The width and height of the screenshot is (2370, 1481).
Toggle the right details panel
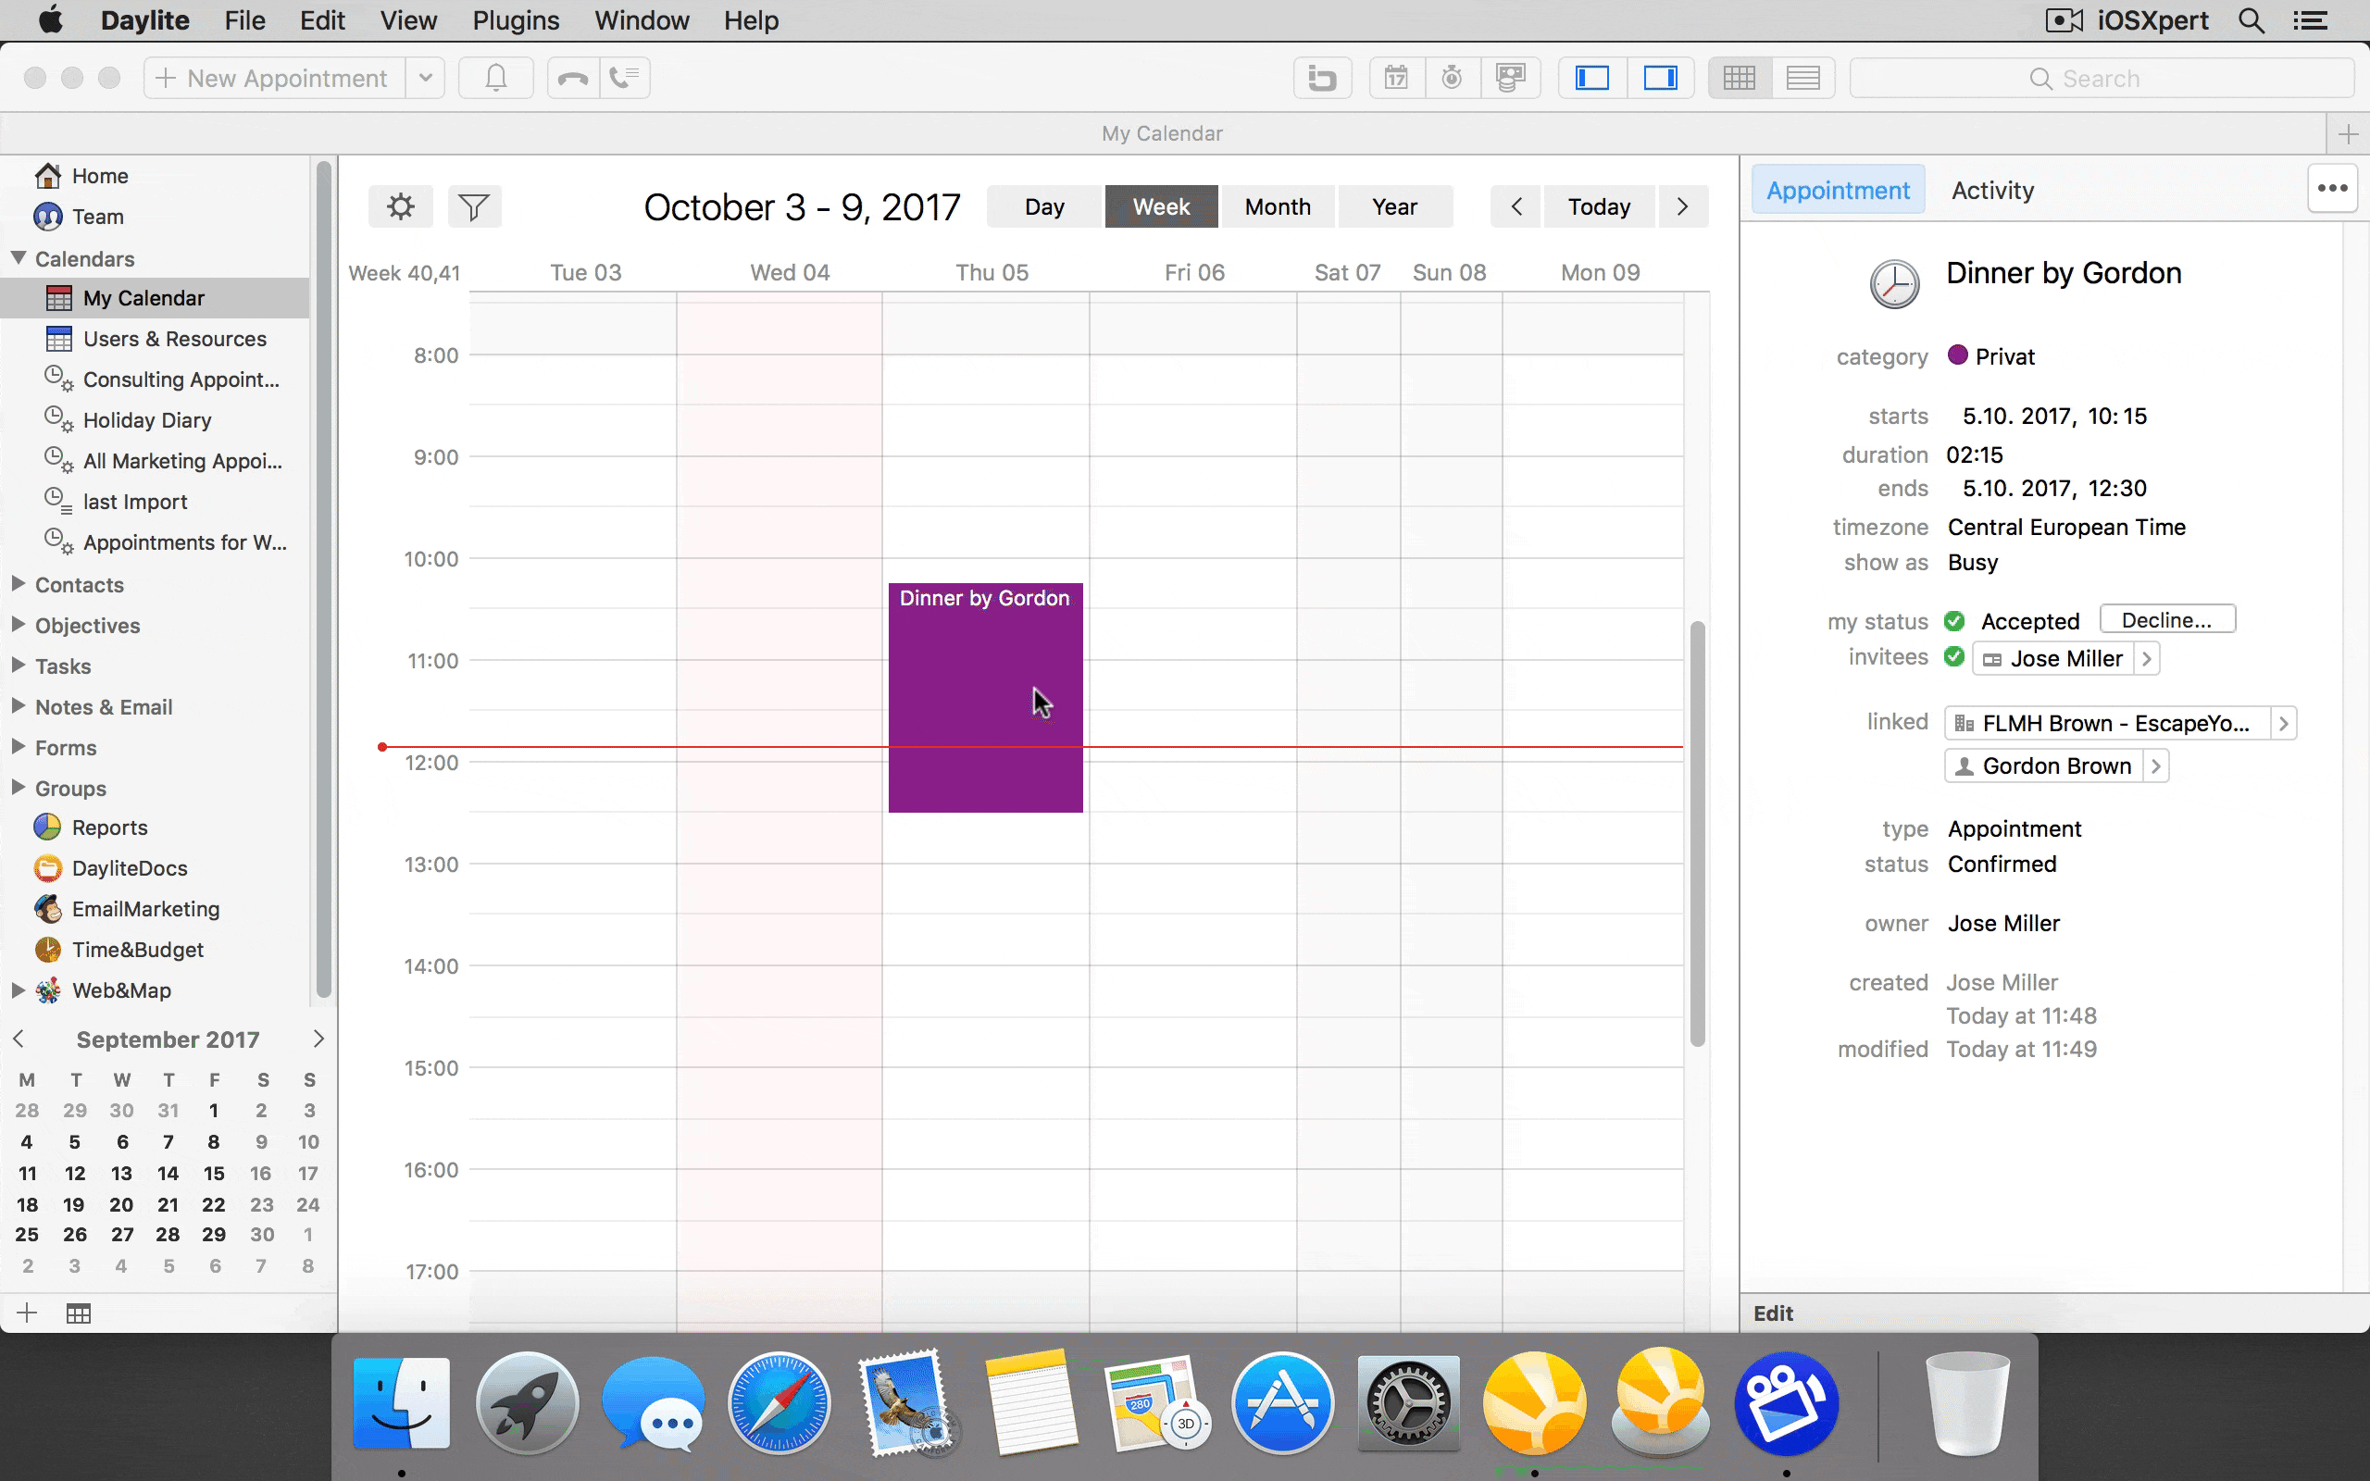click(x=1661, y=78)
